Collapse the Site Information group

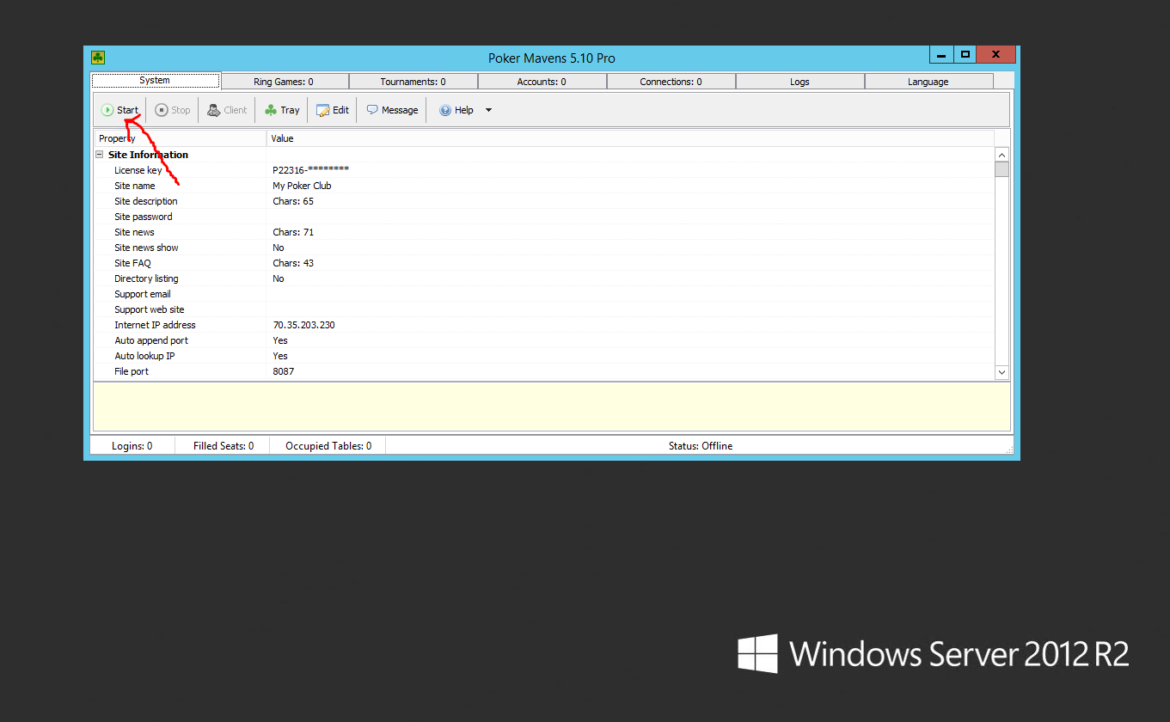click(100, 155)
